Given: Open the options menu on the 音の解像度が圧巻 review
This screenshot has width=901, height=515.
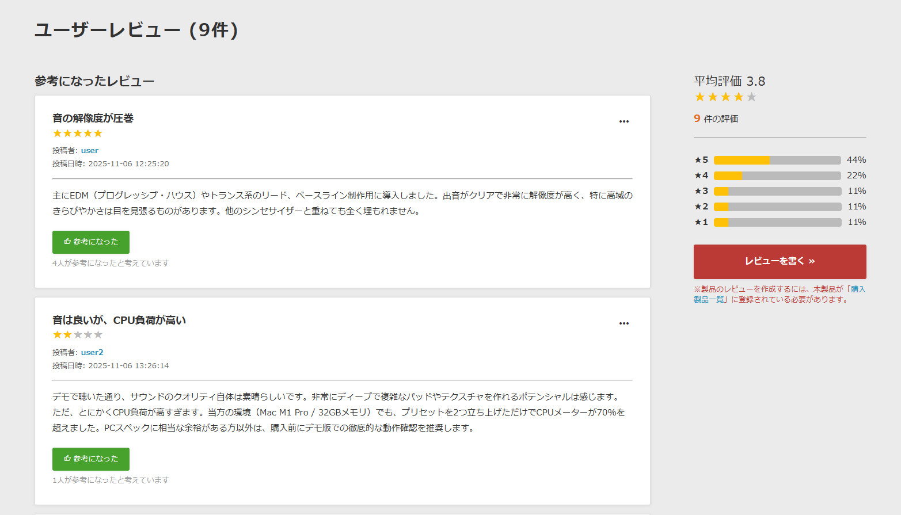Looking at the screenshot, I should click(x=624, y=121).
